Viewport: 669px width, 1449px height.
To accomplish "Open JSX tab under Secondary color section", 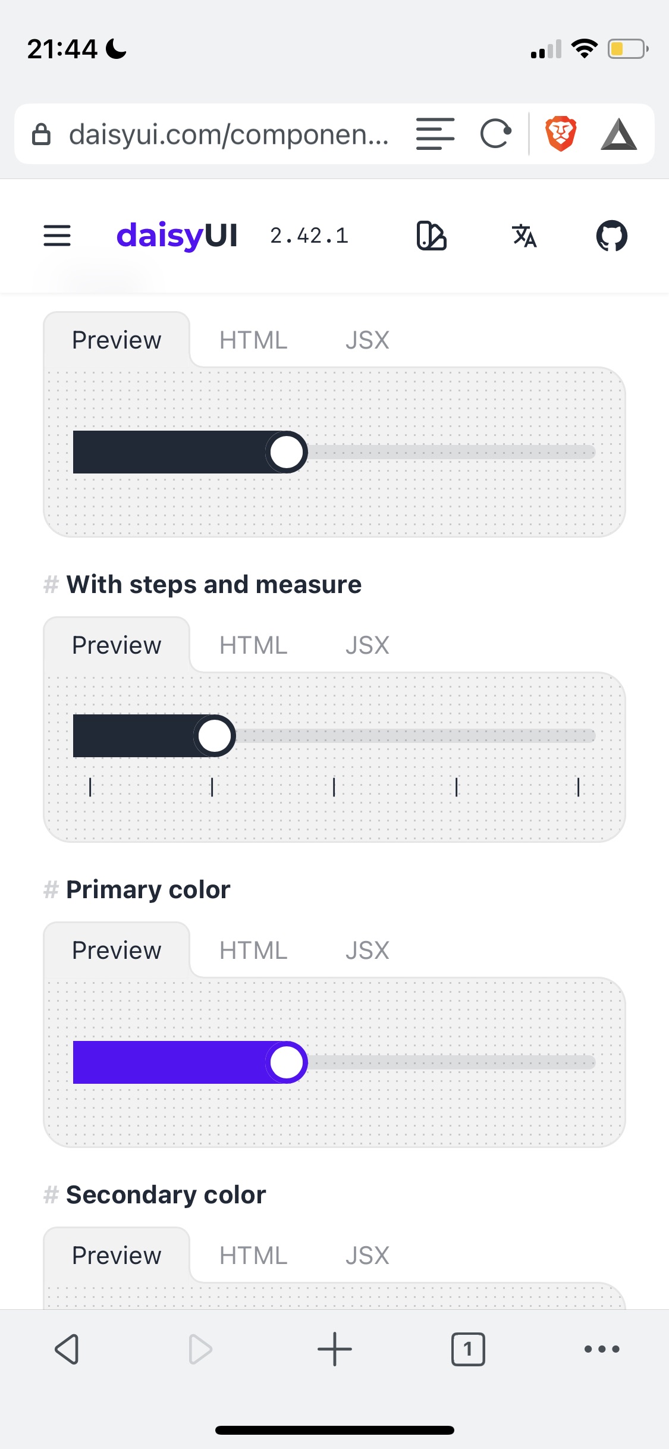I will [367, 1255].
